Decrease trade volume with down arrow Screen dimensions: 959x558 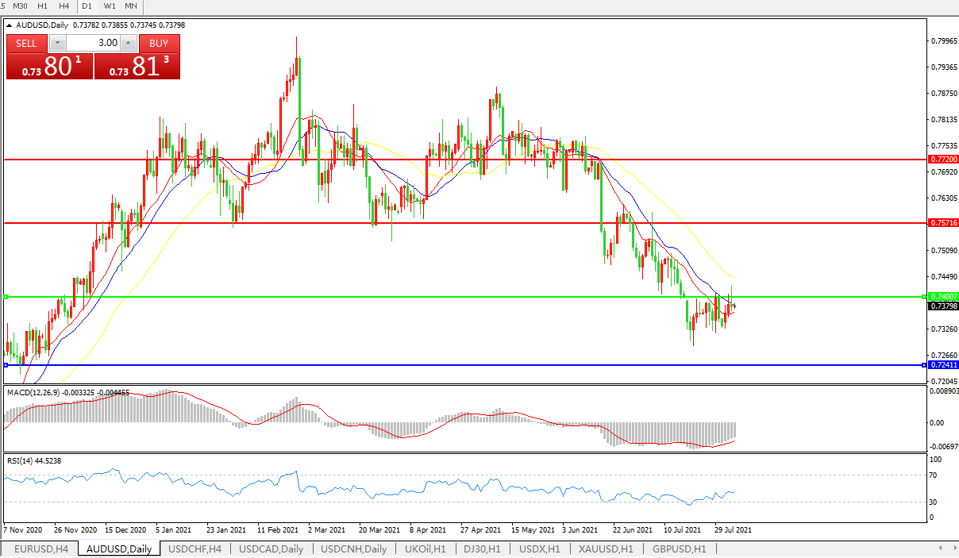[55, 43]
